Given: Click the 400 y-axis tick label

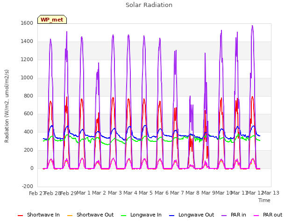Looking at the screenshot, I should [28, 132].
